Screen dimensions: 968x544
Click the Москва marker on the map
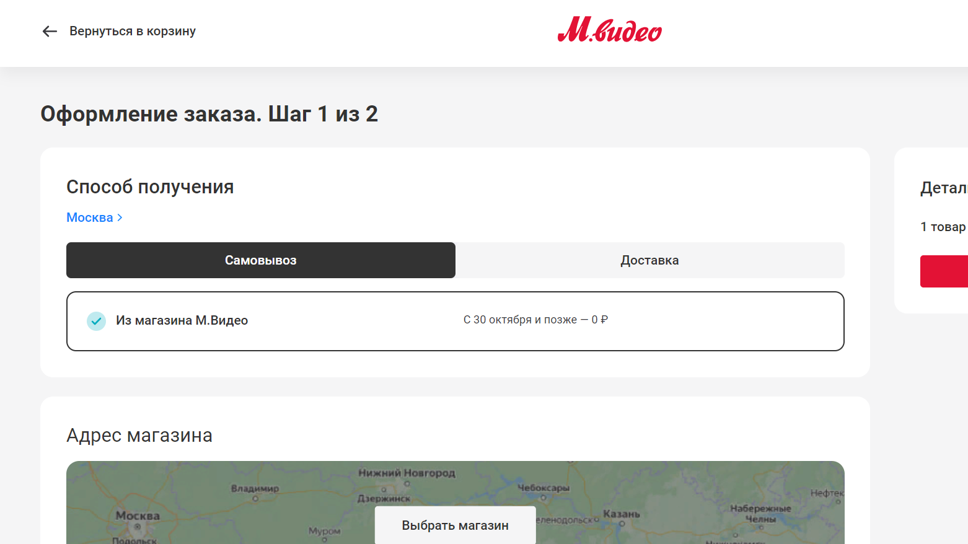point(138,527)
